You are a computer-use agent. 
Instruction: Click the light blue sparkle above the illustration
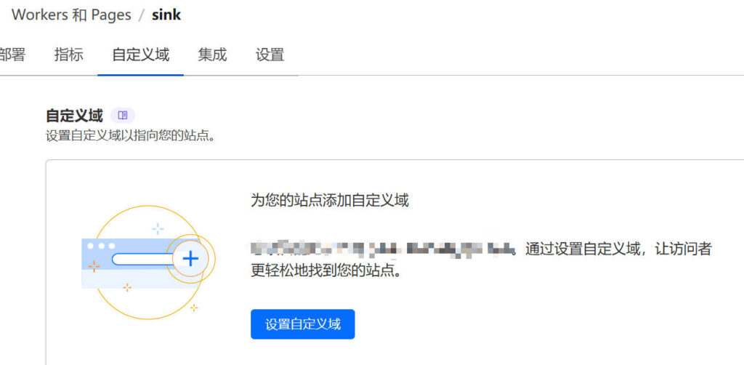158,229
